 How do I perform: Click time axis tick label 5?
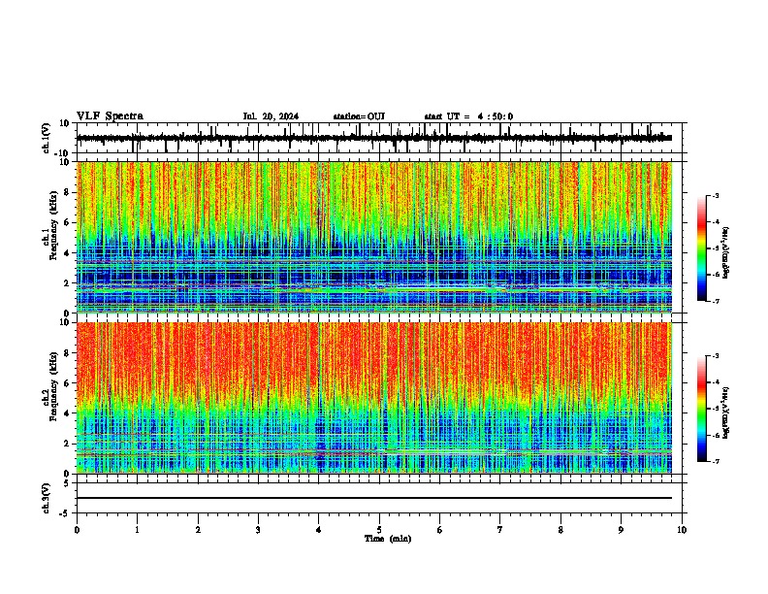point(379,530)
